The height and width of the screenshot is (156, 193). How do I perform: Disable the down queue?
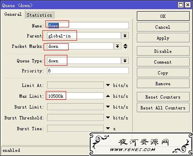pos(163,51)
